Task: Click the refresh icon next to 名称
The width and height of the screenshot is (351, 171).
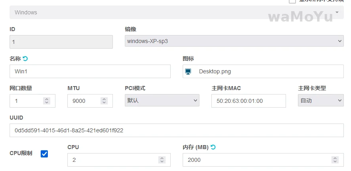Action: pyautogui.click(x=26, y=59)
